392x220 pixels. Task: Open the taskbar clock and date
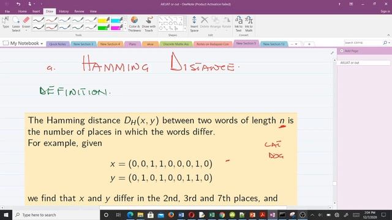click(370, 215)
